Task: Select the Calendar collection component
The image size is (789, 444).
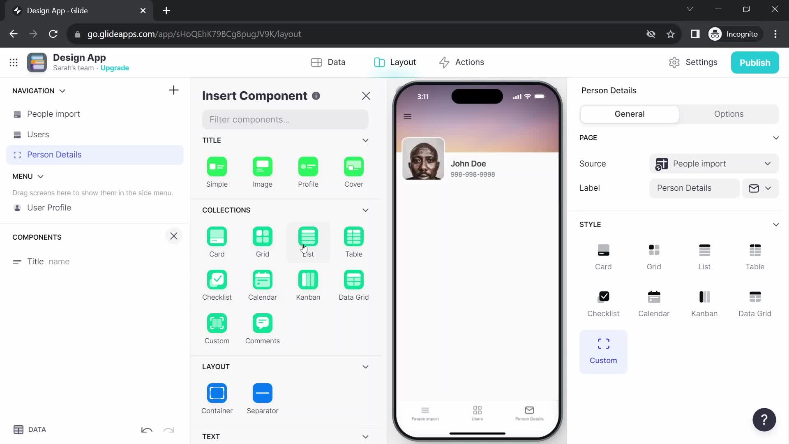Action: tap(263, 285)
